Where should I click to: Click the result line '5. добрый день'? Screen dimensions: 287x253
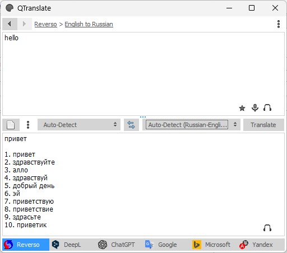[30, 186]
